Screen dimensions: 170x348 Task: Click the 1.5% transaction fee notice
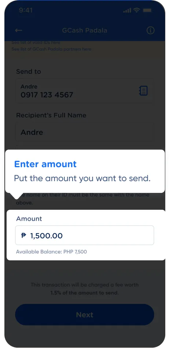(84, 289)
